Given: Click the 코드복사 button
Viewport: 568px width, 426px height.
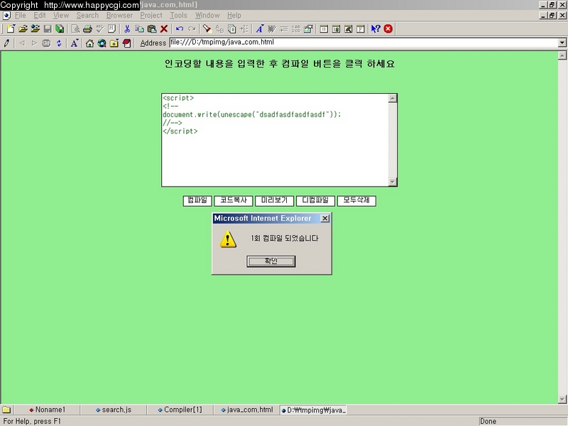Looking at the screenshot, I should tap(234, 201).
